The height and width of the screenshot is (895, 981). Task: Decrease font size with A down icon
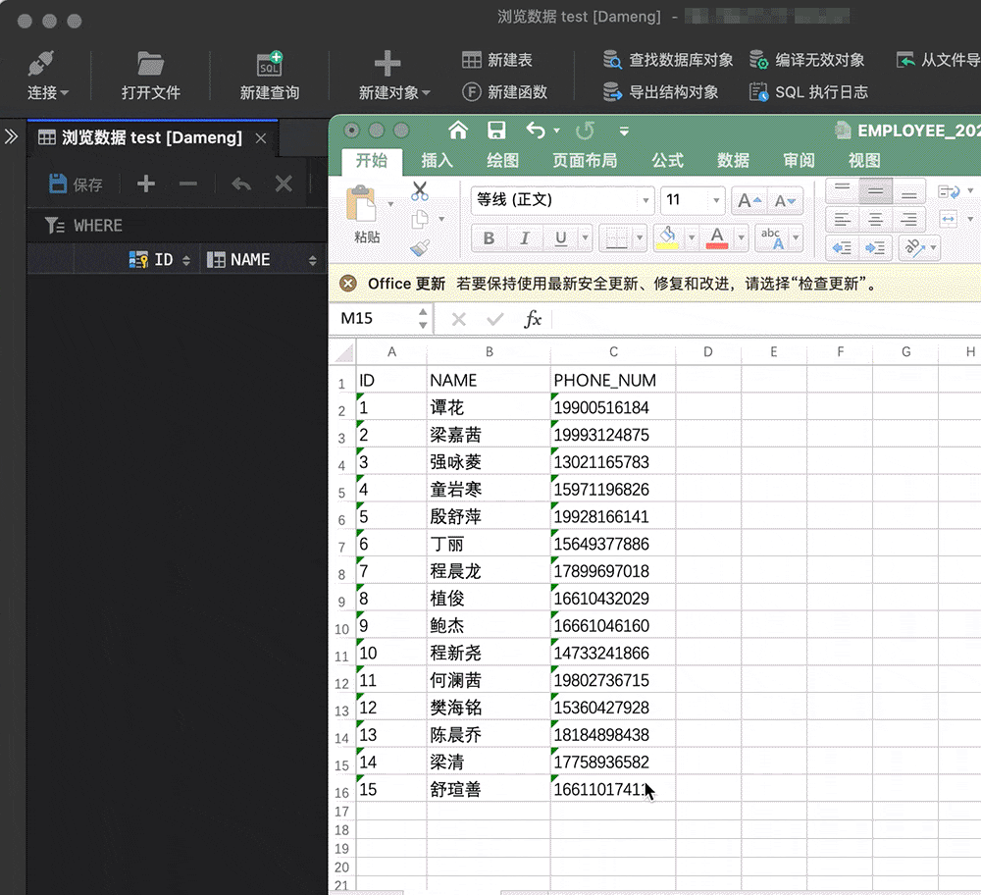pos(785,201)
